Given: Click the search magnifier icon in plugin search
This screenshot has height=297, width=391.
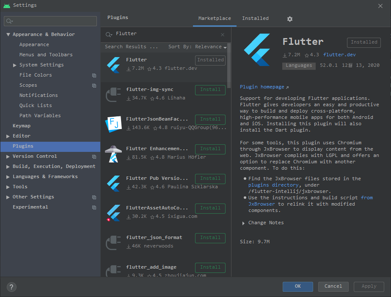Looking at the screenshot, I should coord(109,34).
